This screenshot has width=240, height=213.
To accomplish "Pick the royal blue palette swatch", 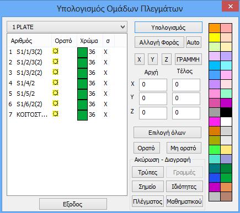I will (215, 178).
